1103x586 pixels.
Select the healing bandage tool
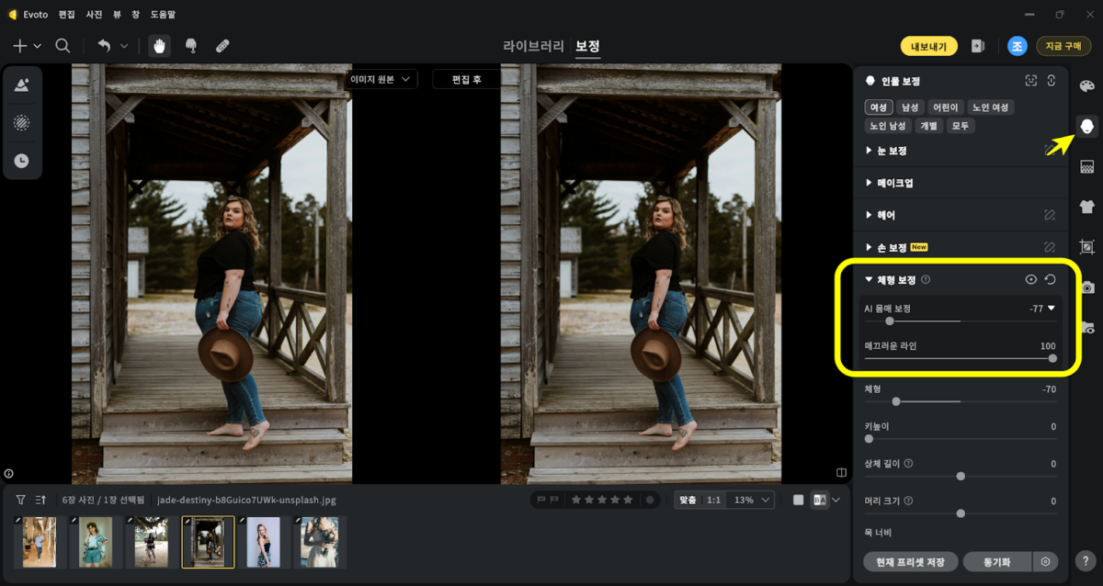pyautogui.click(x=222, y=46)
